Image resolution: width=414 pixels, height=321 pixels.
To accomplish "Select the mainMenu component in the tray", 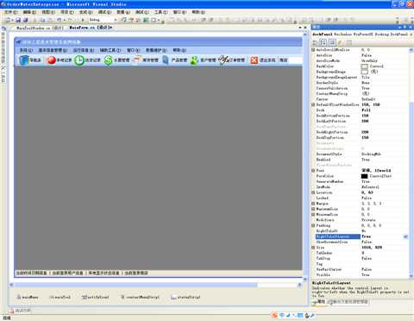I will point(28,297).
